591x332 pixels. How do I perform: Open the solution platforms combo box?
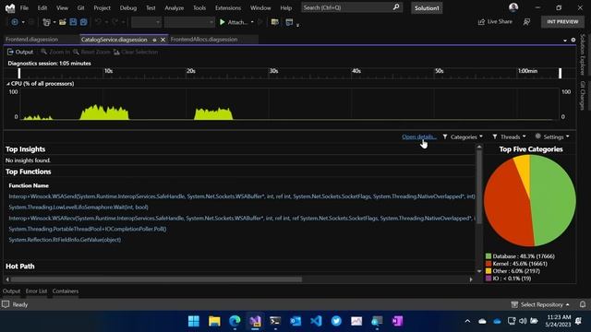pyautogui.click(x=189, y=22)
